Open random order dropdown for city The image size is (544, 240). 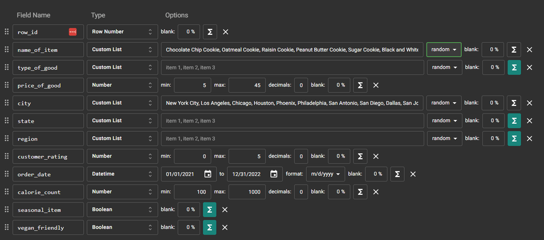click(444, 103)
